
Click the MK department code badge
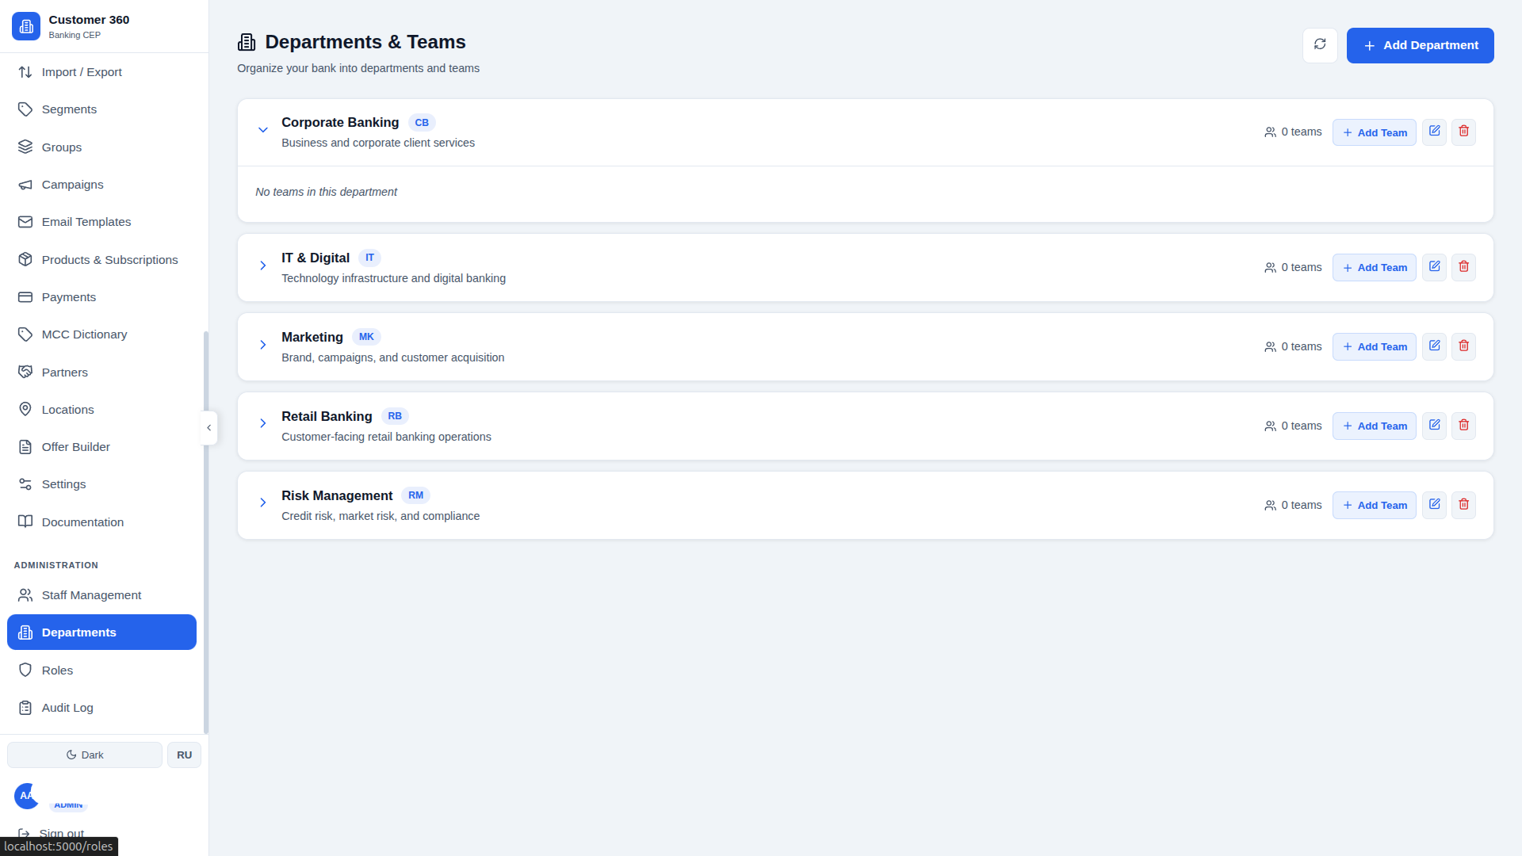(366, 337)
